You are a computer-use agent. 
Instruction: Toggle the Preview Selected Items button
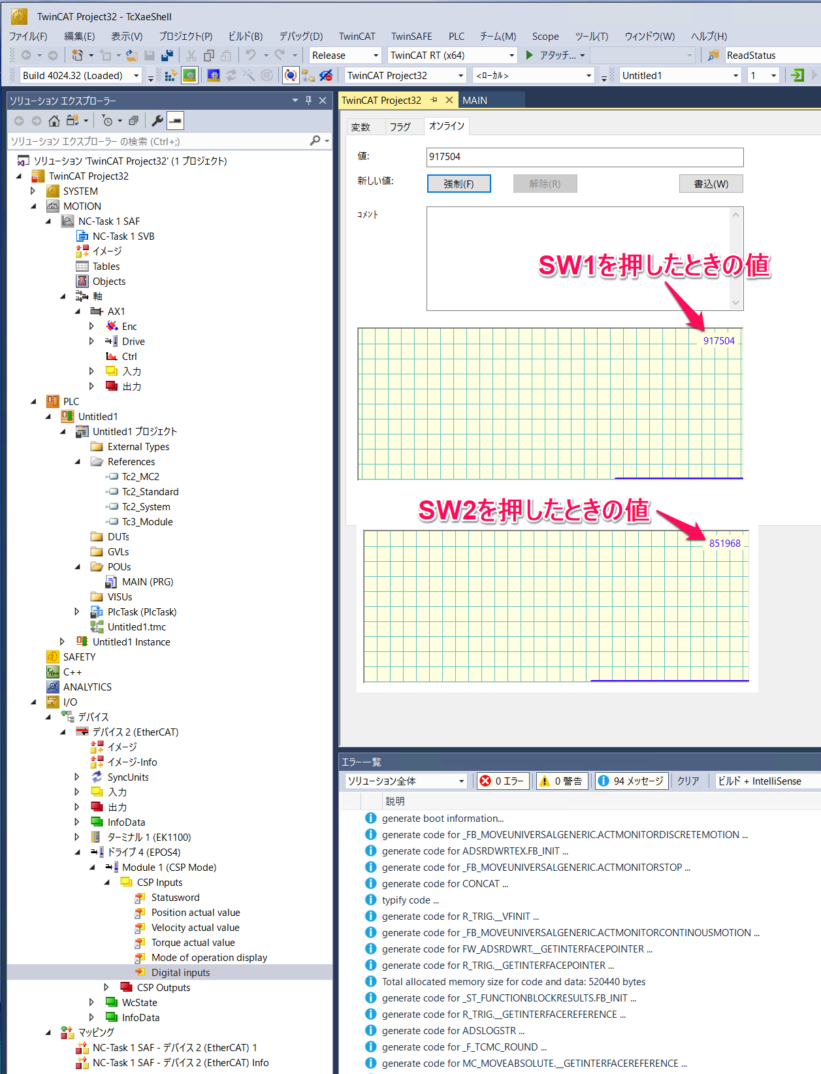[x=175, y=121]
